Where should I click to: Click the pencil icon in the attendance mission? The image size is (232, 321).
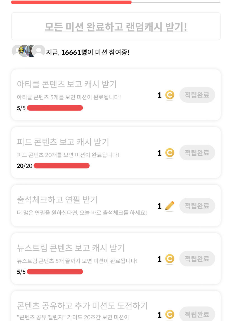coord(169,206)
